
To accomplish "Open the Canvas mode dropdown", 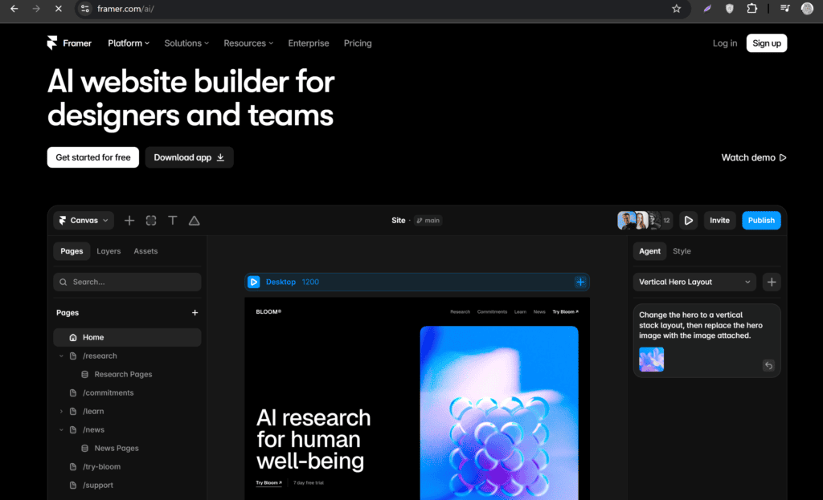I will coord(84,221).
